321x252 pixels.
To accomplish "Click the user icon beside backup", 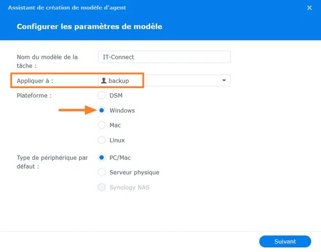I will coord(104,80).
